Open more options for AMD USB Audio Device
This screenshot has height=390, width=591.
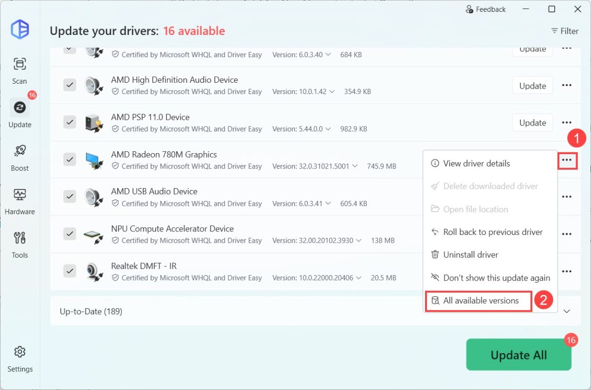coord(567,197)
